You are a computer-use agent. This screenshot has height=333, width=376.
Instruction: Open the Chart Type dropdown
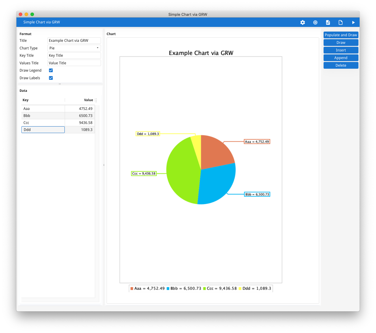point(74,48)
